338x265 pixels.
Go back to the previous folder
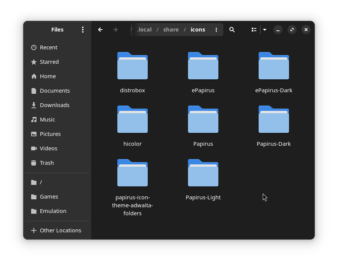pos(100,30)
